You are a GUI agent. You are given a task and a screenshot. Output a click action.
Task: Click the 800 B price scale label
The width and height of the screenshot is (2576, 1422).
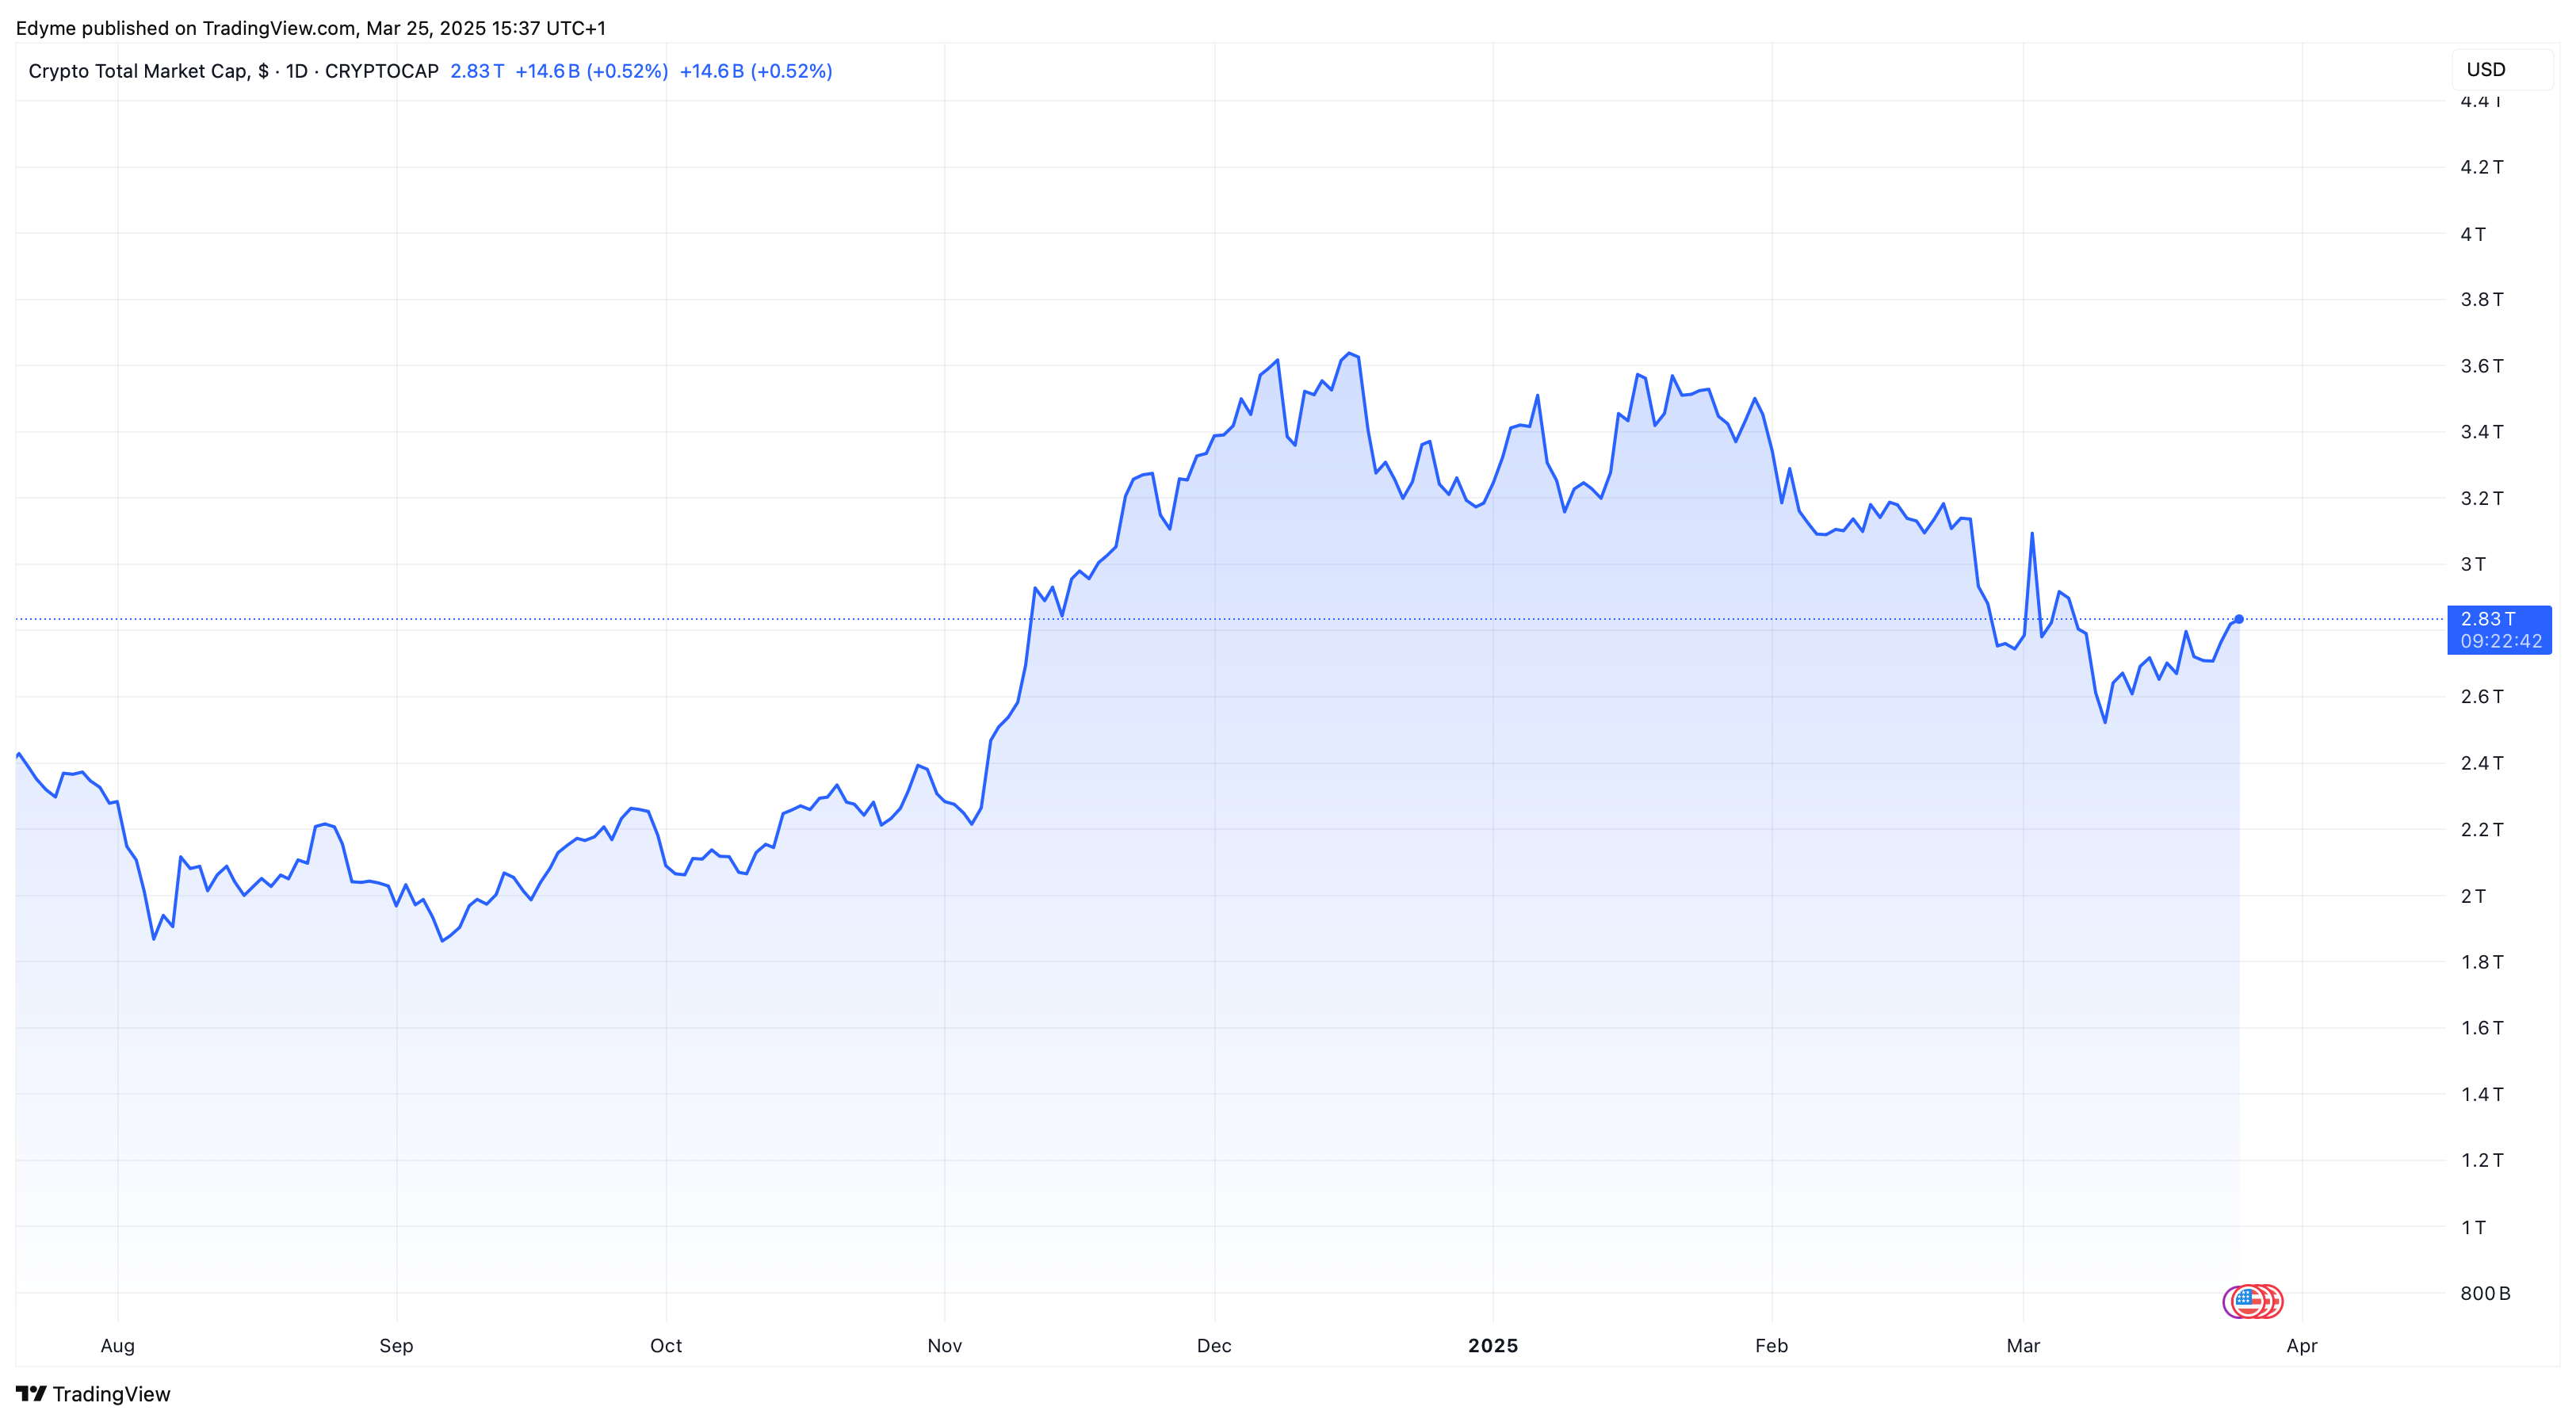(x=2485, y=1293)
